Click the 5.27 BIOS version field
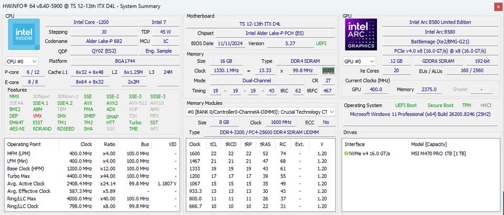 tap(290, 44)
